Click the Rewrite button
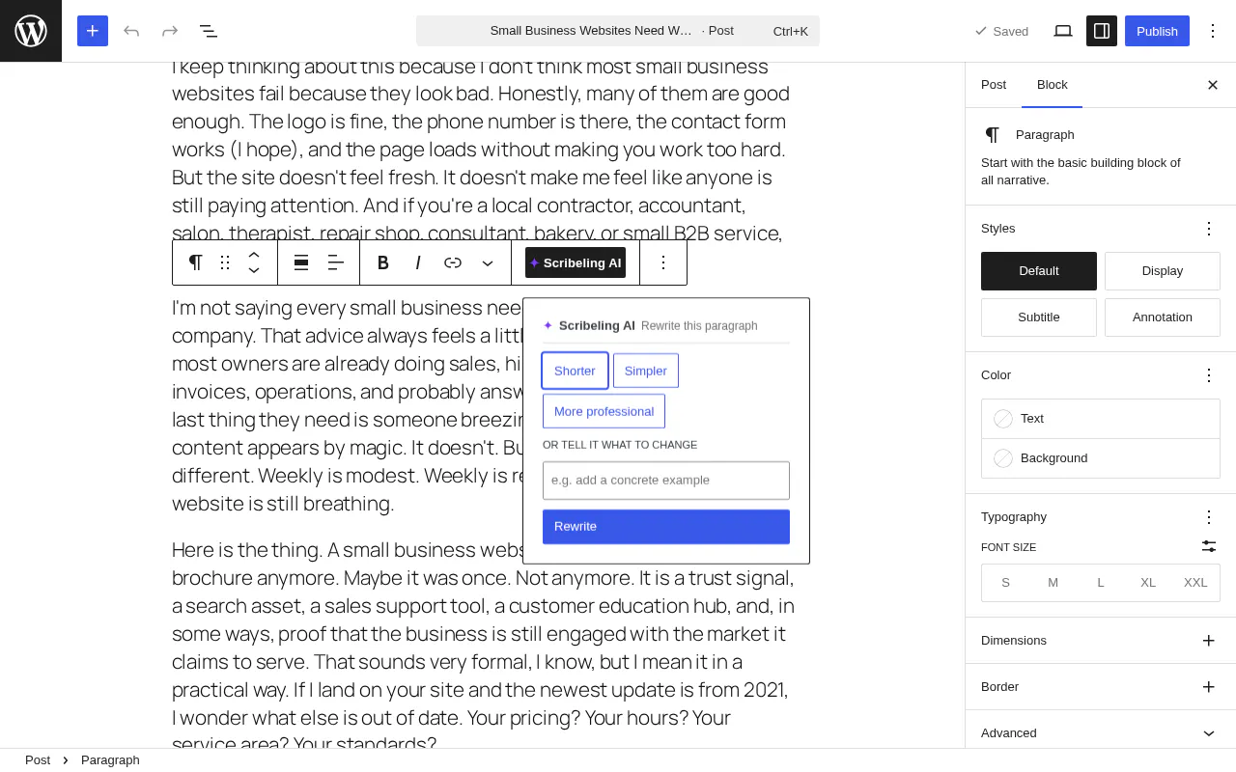This screenshot has width=1236, height=772. (666, 527)
